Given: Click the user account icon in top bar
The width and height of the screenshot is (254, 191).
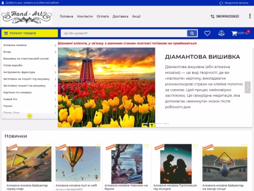Looking at the screenshot, I should (3, 3).
